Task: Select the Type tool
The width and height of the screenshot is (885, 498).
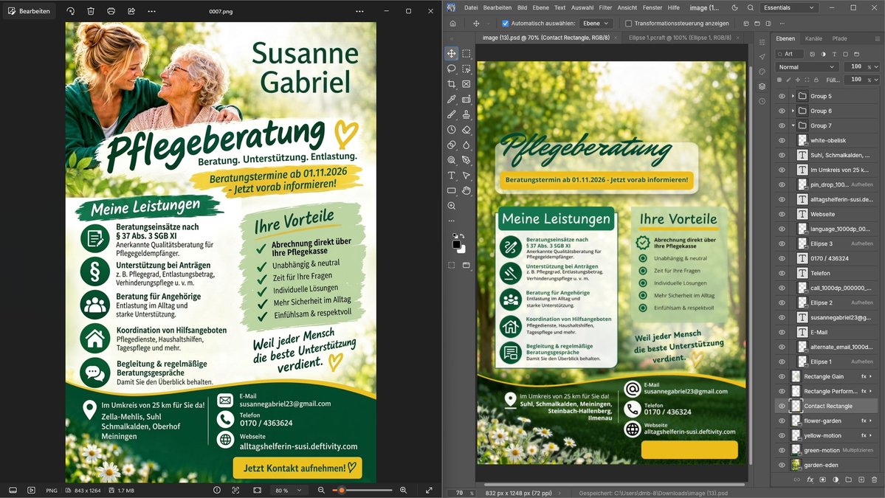Action: [452, 176]
